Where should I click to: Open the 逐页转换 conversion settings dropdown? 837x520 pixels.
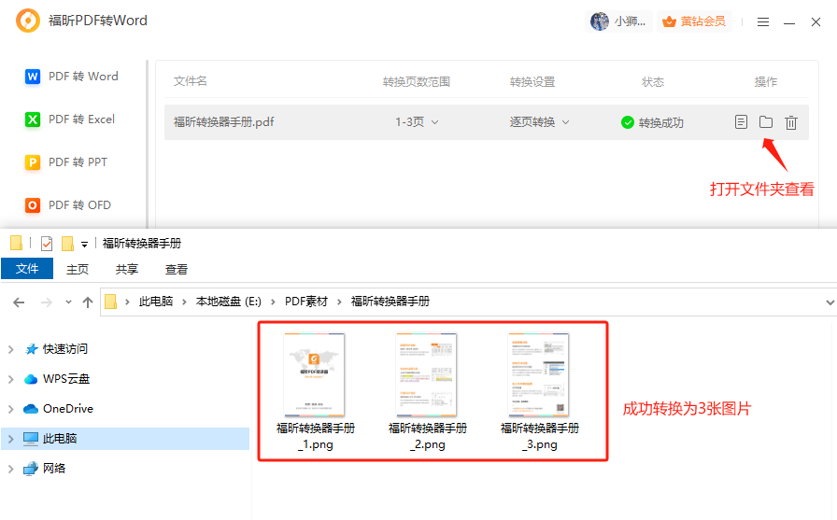(539, 122)
